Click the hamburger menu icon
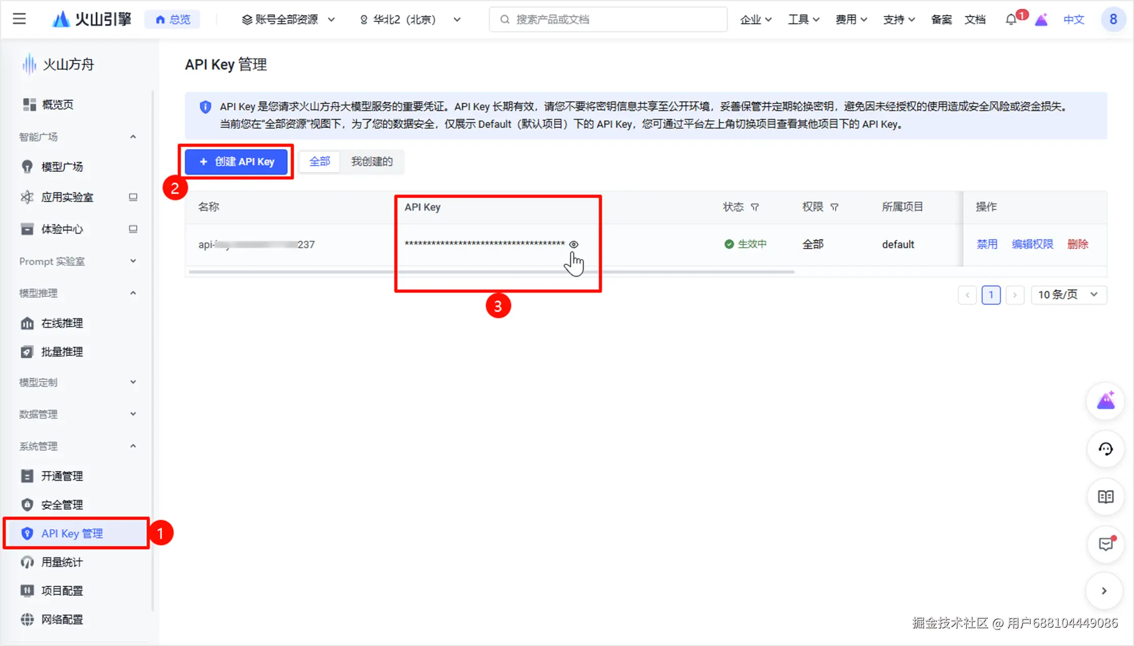Screen dimensions: 1134x646 19,19
